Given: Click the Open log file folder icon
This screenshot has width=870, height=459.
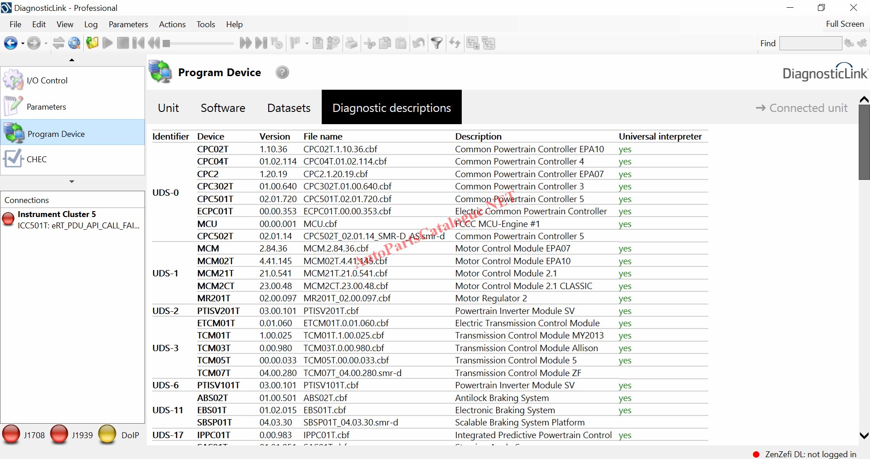Looking at the screenshot, I should [x=92, y=43].
